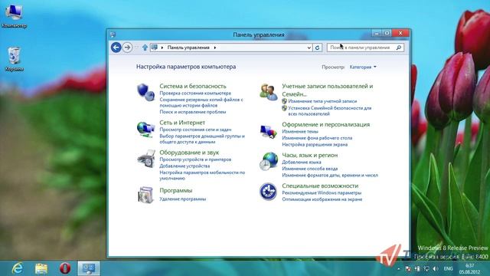Open Ease of Access circular icon
This screenshot has width=490, height=276.
tap(268, 192)
